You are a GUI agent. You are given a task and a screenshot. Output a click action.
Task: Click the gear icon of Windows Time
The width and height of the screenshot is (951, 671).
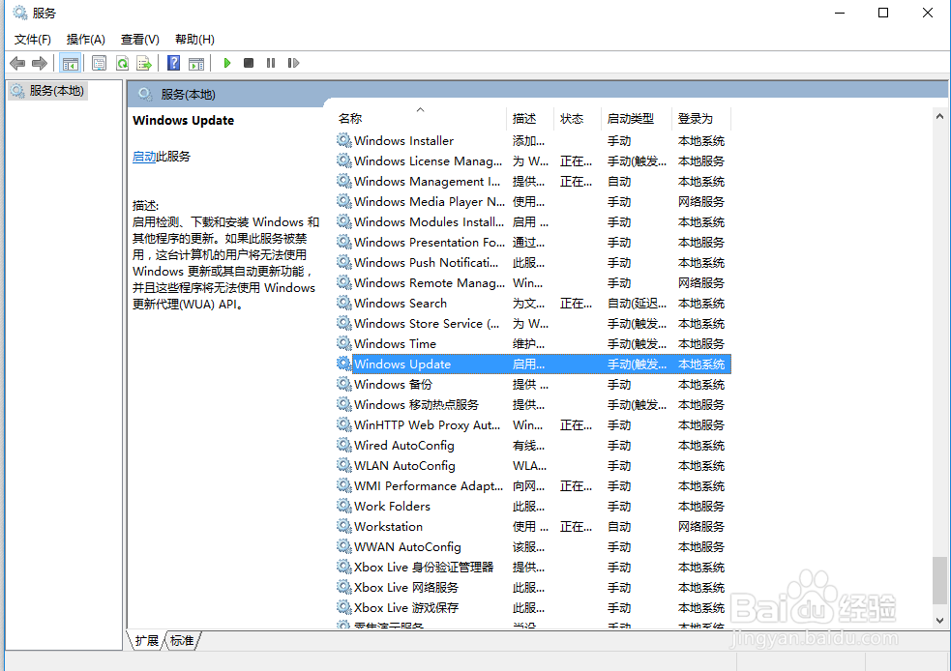click(x=343, y=343)
